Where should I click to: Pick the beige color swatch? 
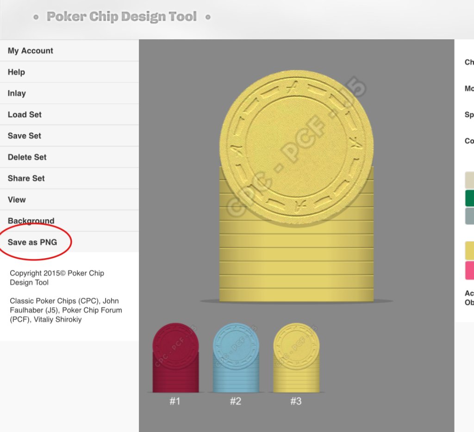(469, 180)
